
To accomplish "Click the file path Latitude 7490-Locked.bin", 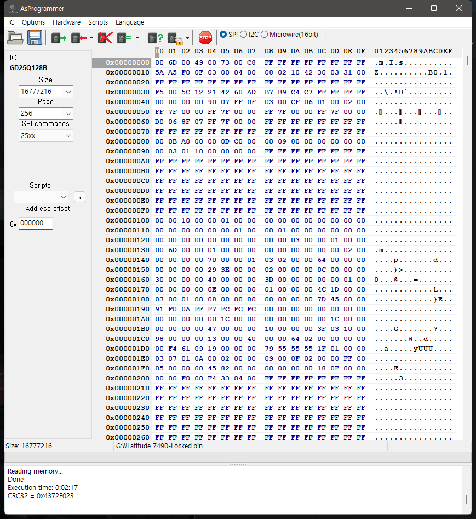I will (x=159, y=446).
